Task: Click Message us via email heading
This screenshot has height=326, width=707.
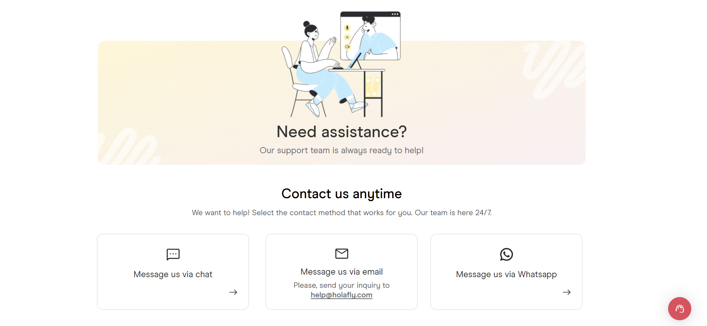Action: [x=341, y=272]
